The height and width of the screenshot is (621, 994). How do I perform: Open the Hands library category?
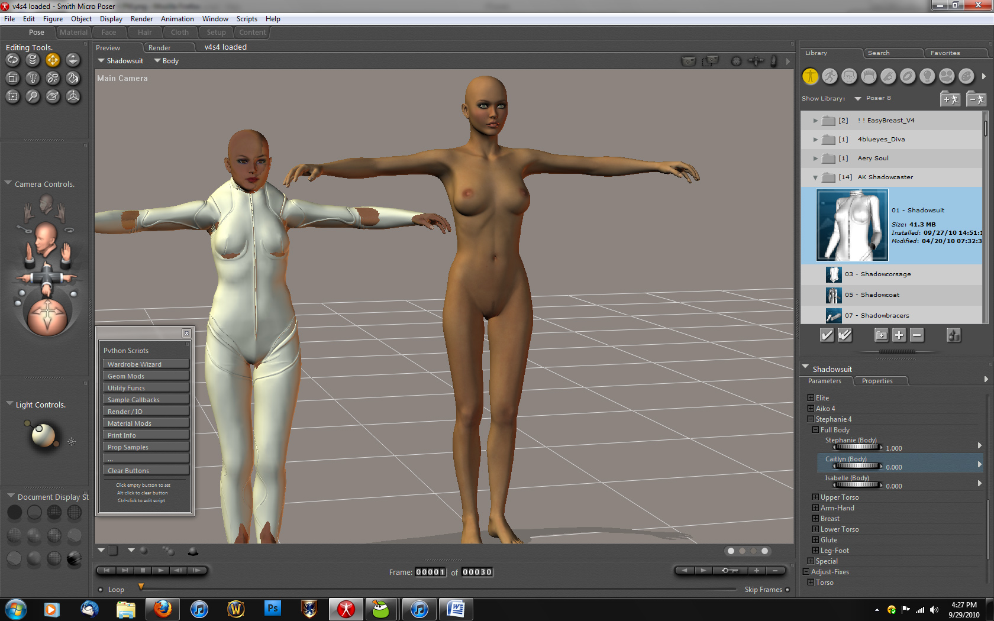click(x=888, y=76)
